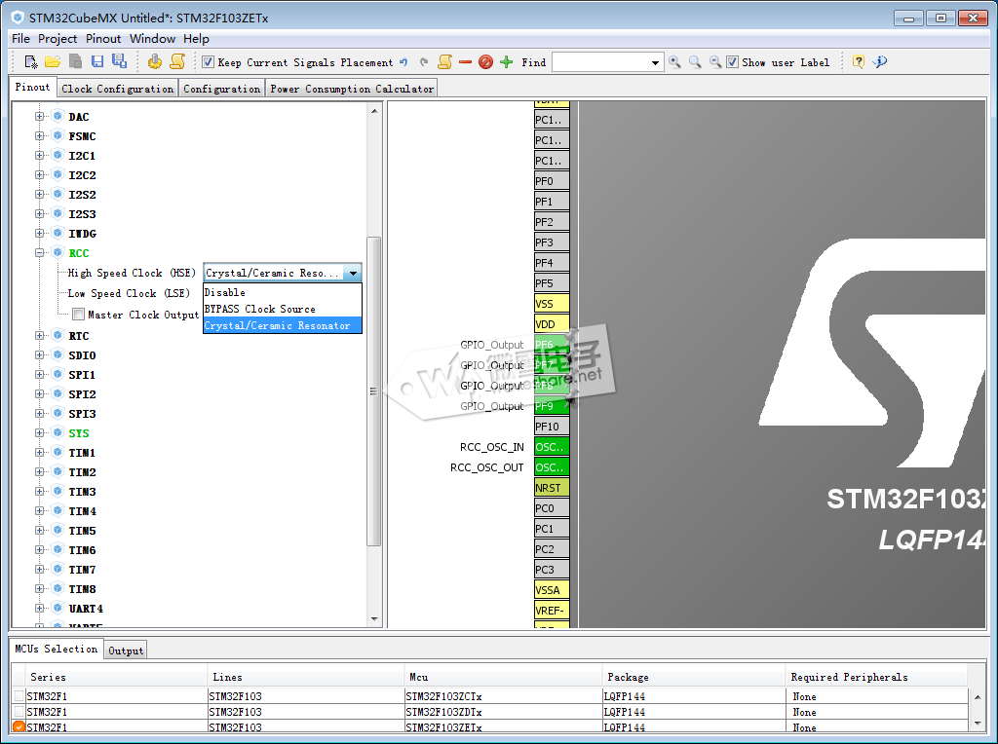Click the New Project toolbar icon

[30, 61]
